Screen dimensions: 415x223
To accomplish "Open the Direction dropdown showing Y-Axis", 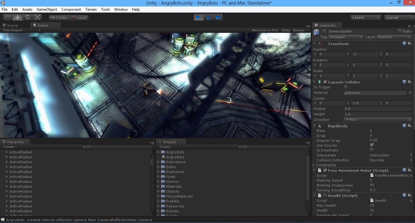I will (378, 120).
